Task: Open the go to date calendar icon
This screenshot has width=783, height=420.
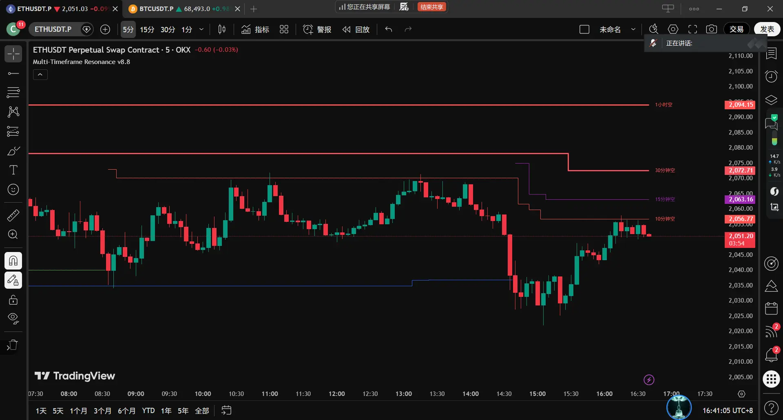Action: click(226, 410)
